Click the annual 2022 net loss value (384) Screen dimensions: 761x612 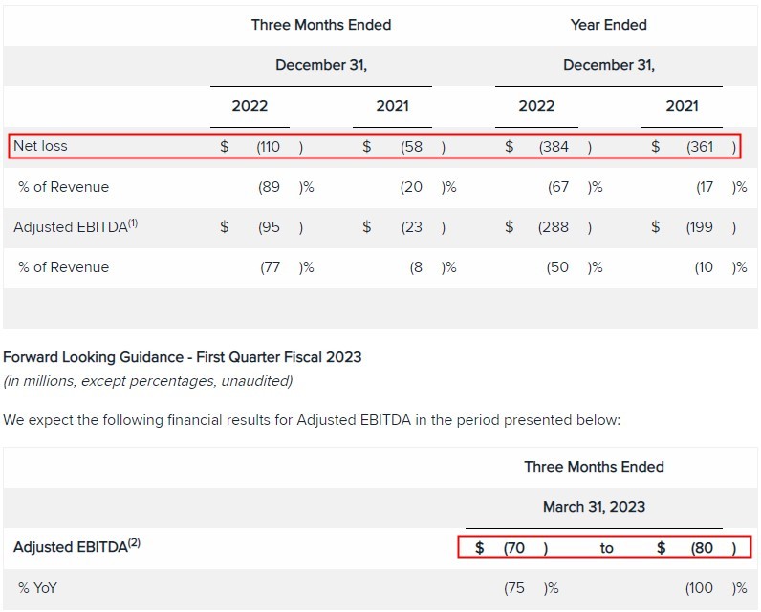pyautogui.click(x=554, y=147)
